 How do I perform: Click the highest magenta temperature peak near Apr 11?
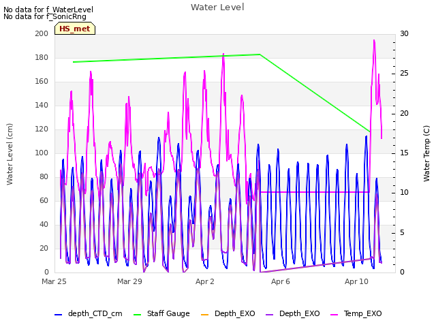[374, 41]
